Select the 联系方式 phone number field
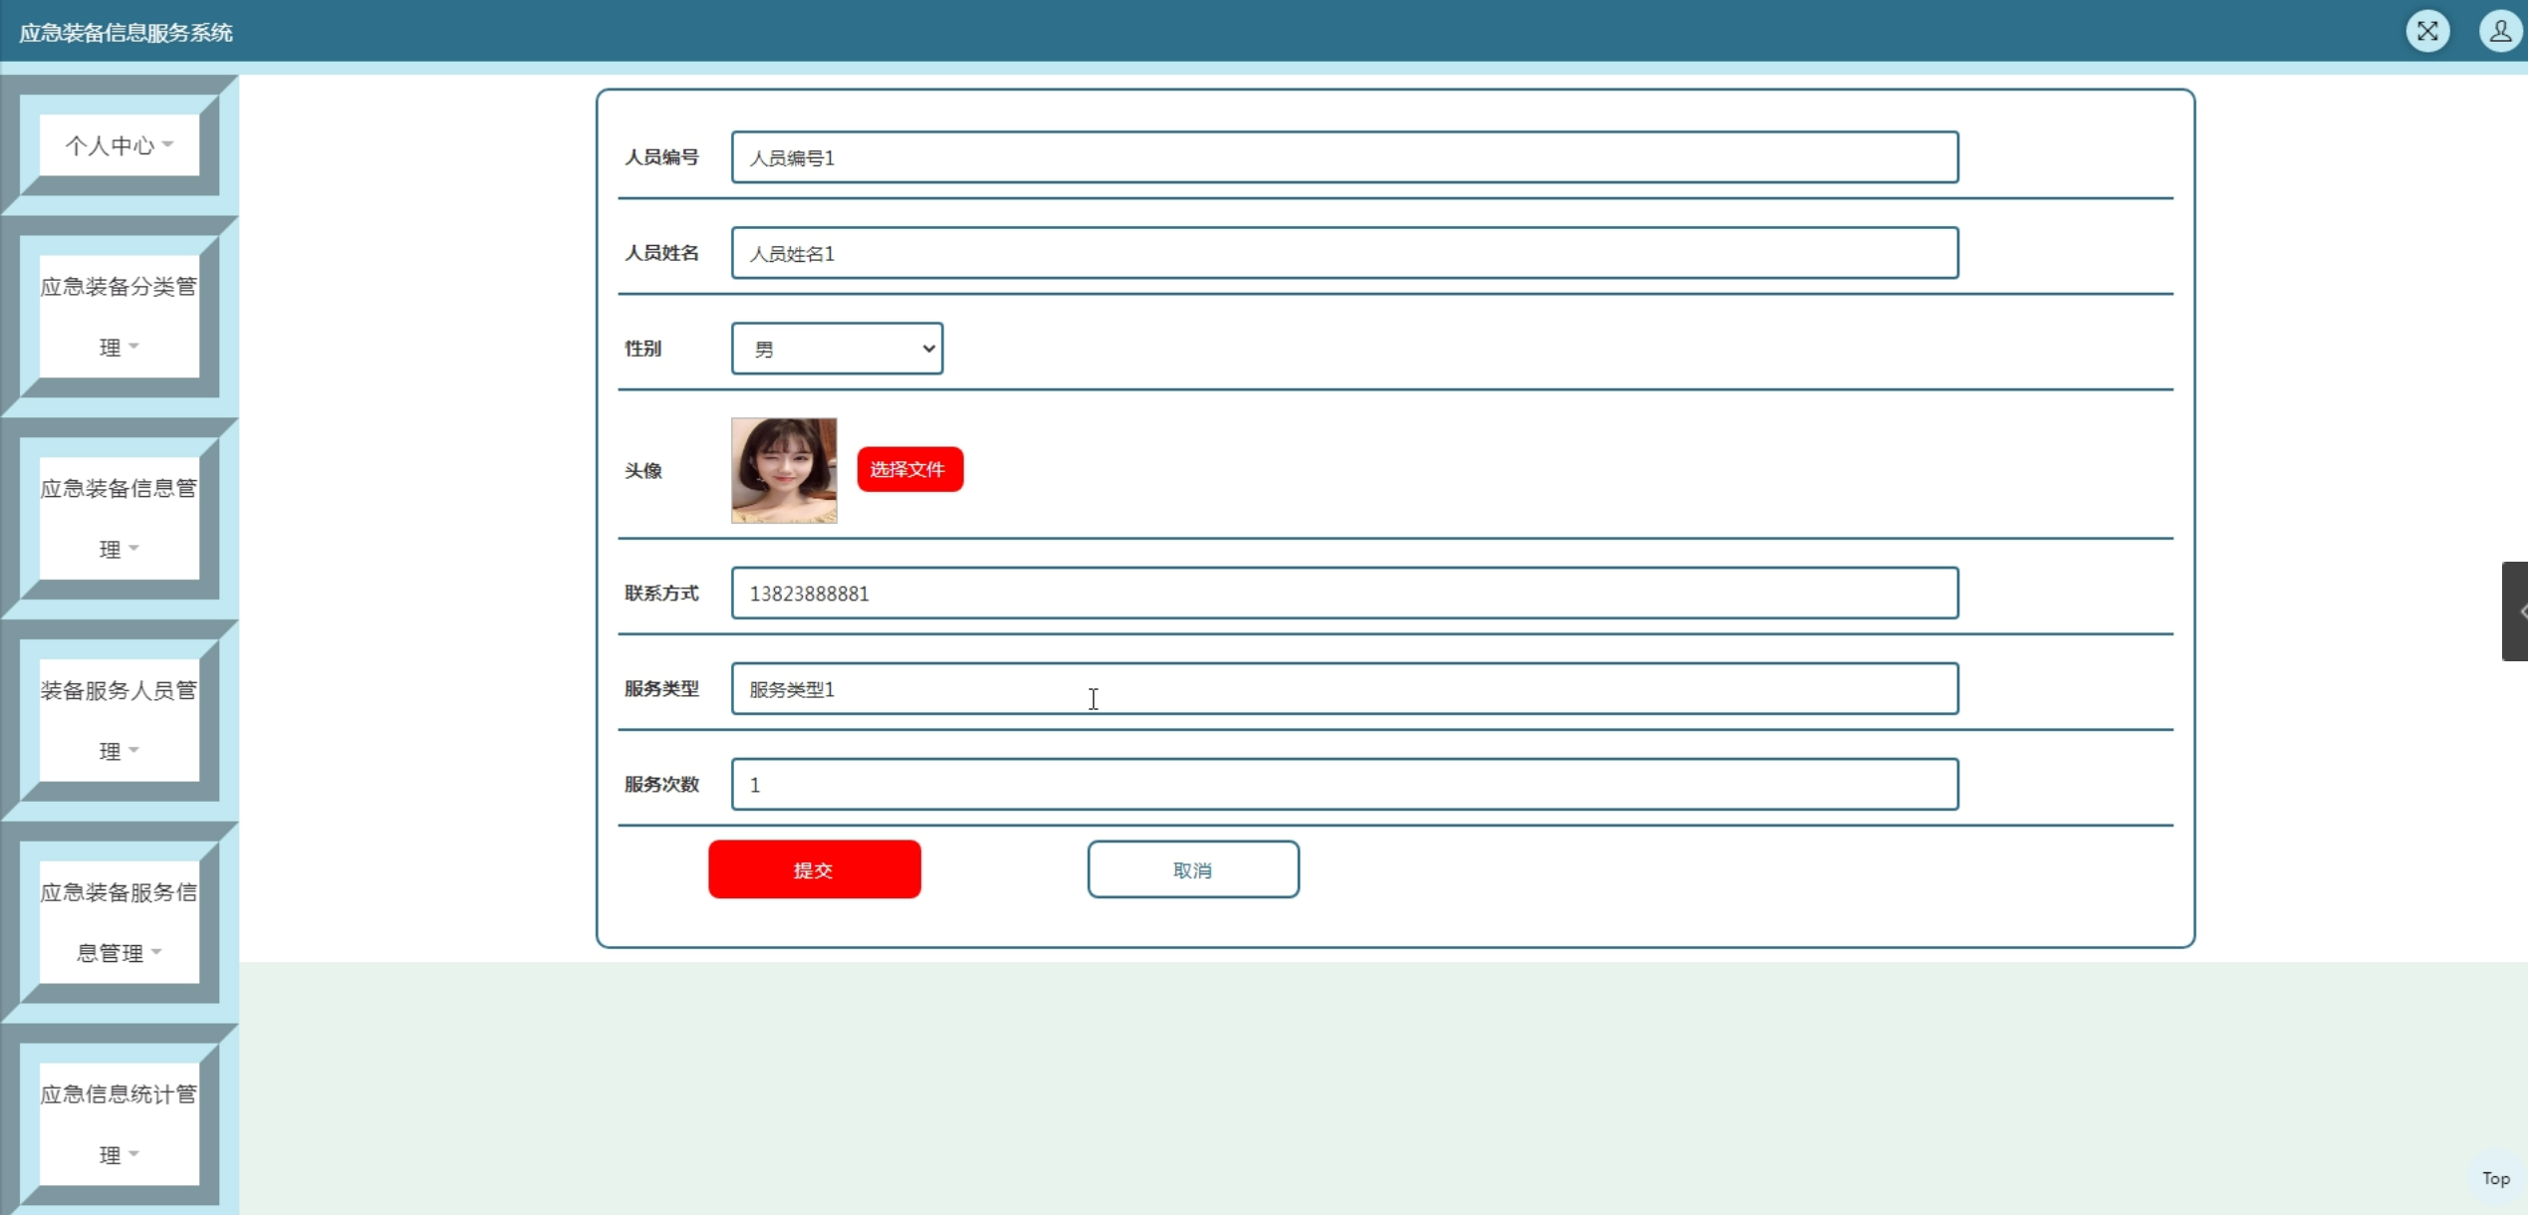The image size is (2528, 1215). coord(1344,594)
